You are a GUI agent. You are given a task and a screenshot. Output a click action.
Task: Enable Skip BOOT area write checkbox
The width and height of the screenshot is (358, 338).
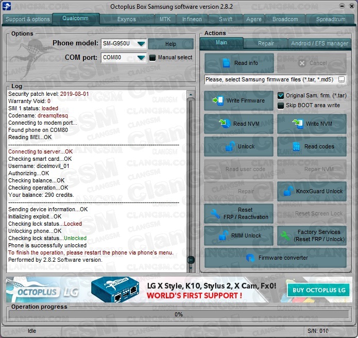pyautogui.click(x=281, y=105)
